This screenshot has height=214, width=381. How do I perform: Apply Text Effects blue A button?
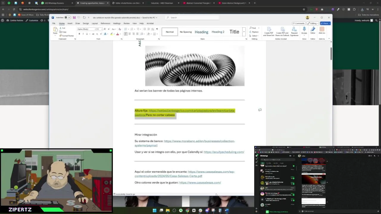105,34
